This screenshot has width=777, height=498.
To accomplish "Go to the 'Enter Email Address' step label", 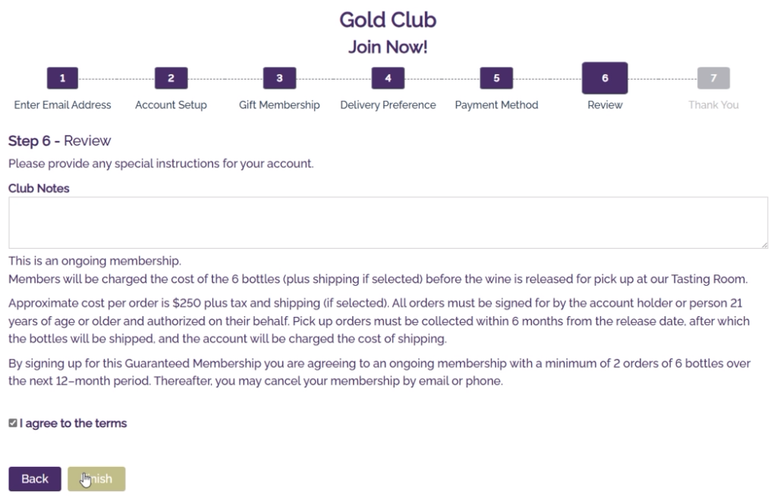I will 63,105.
